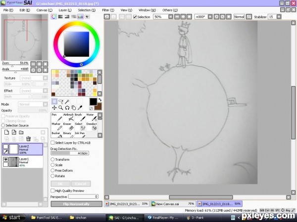Image resolution: width=297 pixels, height=222 pixels.
Task: Open the rotation angle dropdown
Action: point(210,17)
